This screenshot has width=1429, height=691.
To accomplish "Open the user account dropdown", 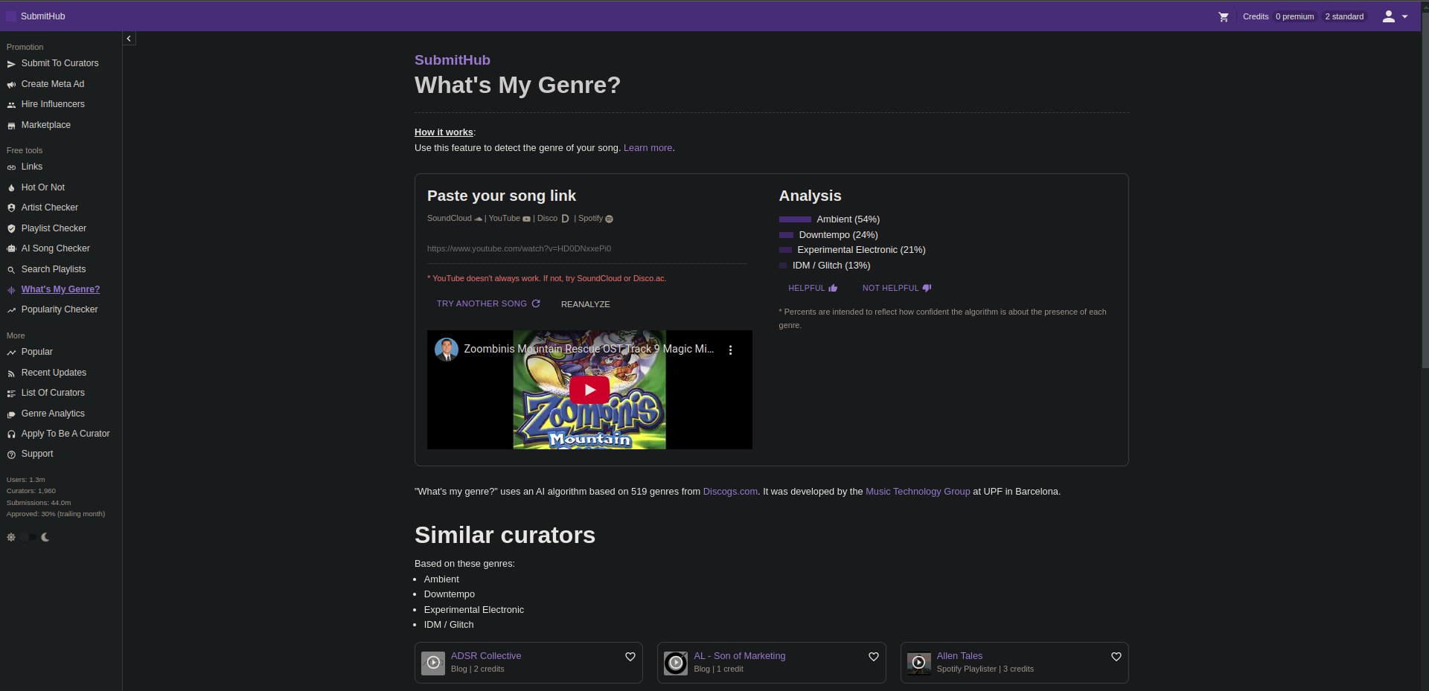I will (1395, 16).
